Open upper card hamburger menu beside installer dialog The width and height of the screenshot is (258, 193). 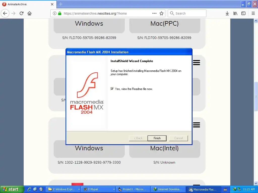tap(197, 63)
